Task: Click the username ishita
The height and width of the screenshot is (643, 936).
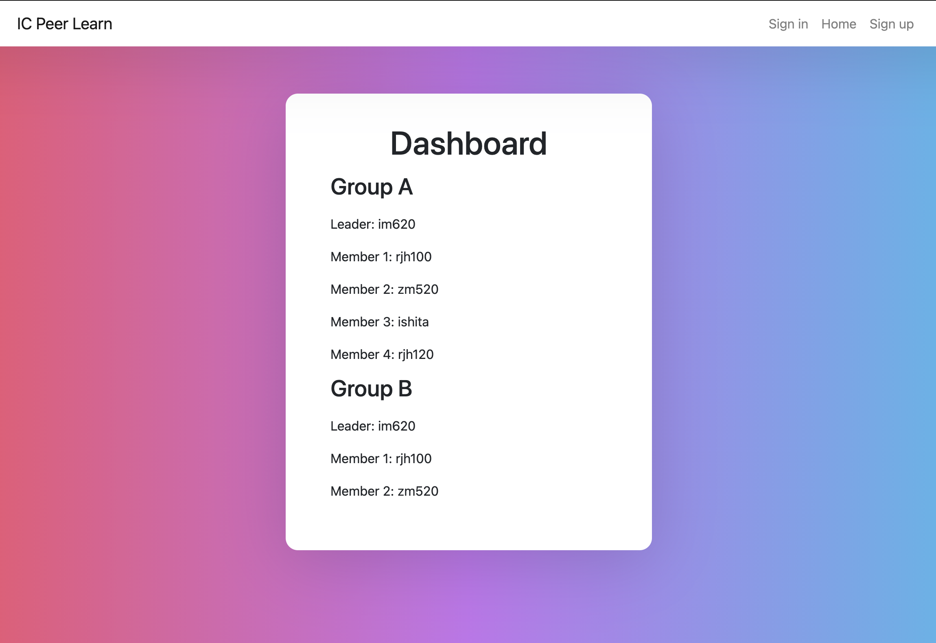Action: pyautogui.click(x=413, y=322)
